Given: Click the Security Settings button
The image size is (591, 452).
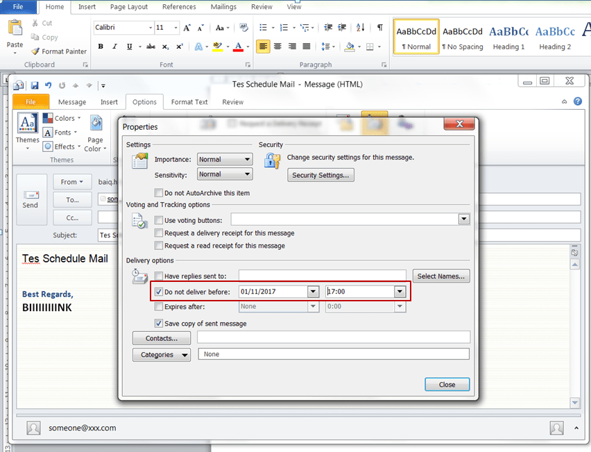Looking at the screenshot, I should point(320,175).
